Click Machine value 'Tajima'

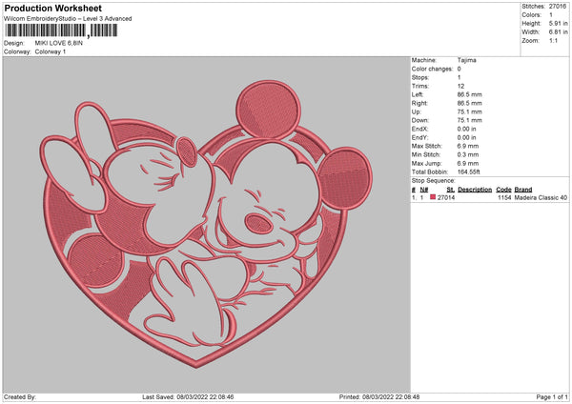pyautogui.click(x=466, y=60)
